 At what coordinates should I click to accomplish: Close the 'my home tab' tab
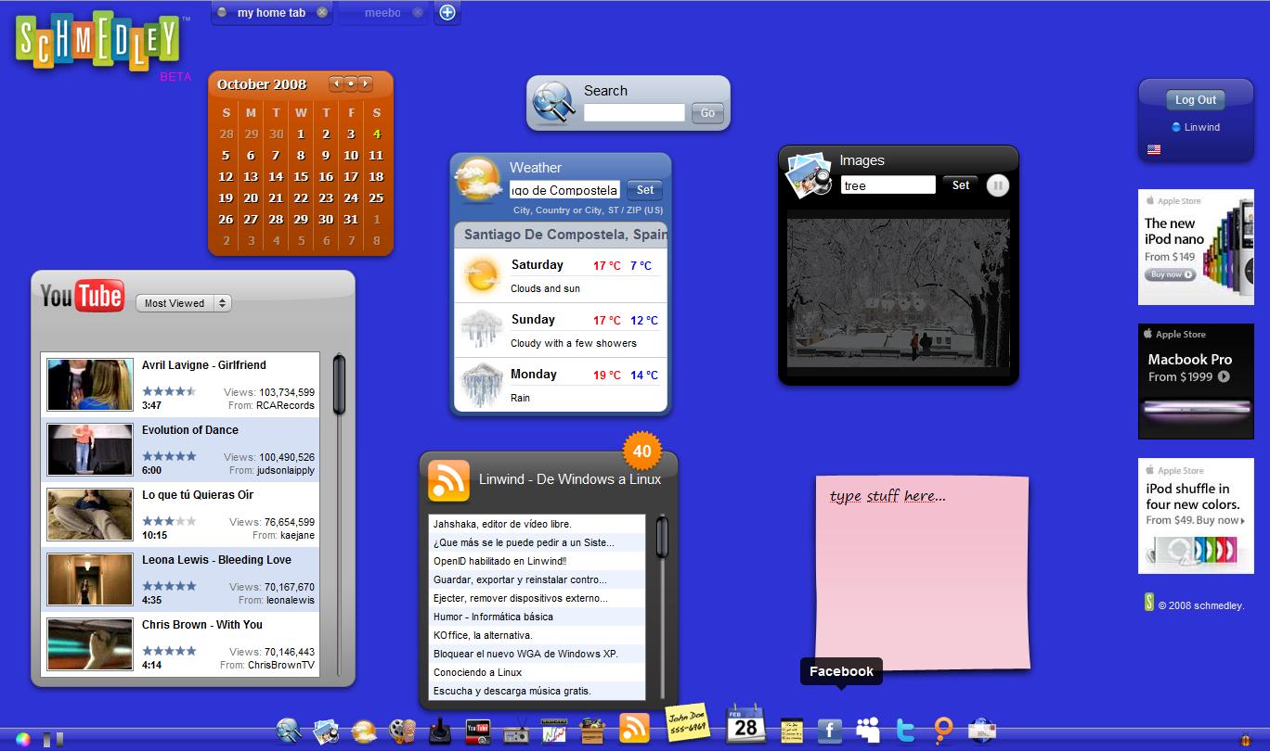pos(322,12)
